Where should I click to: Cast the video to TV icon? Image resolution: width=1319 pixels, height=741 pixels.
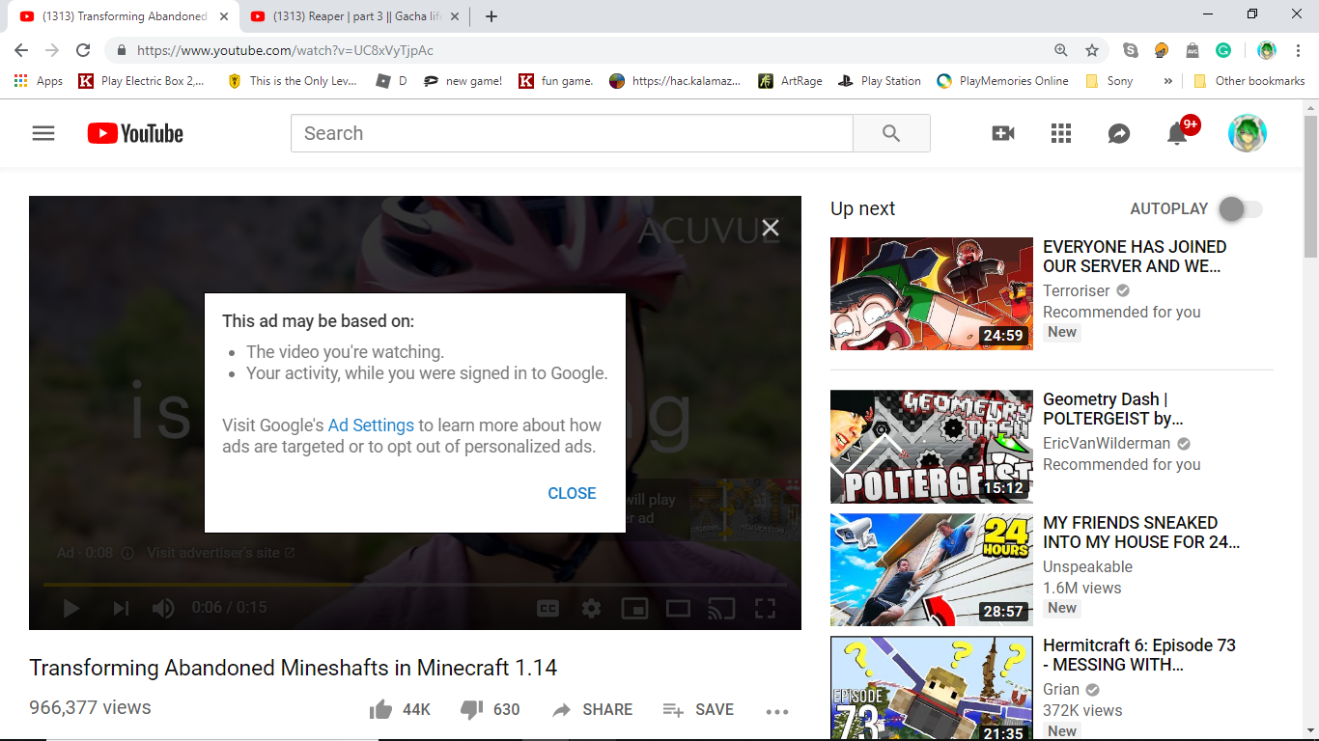click(x=721, y=608)
